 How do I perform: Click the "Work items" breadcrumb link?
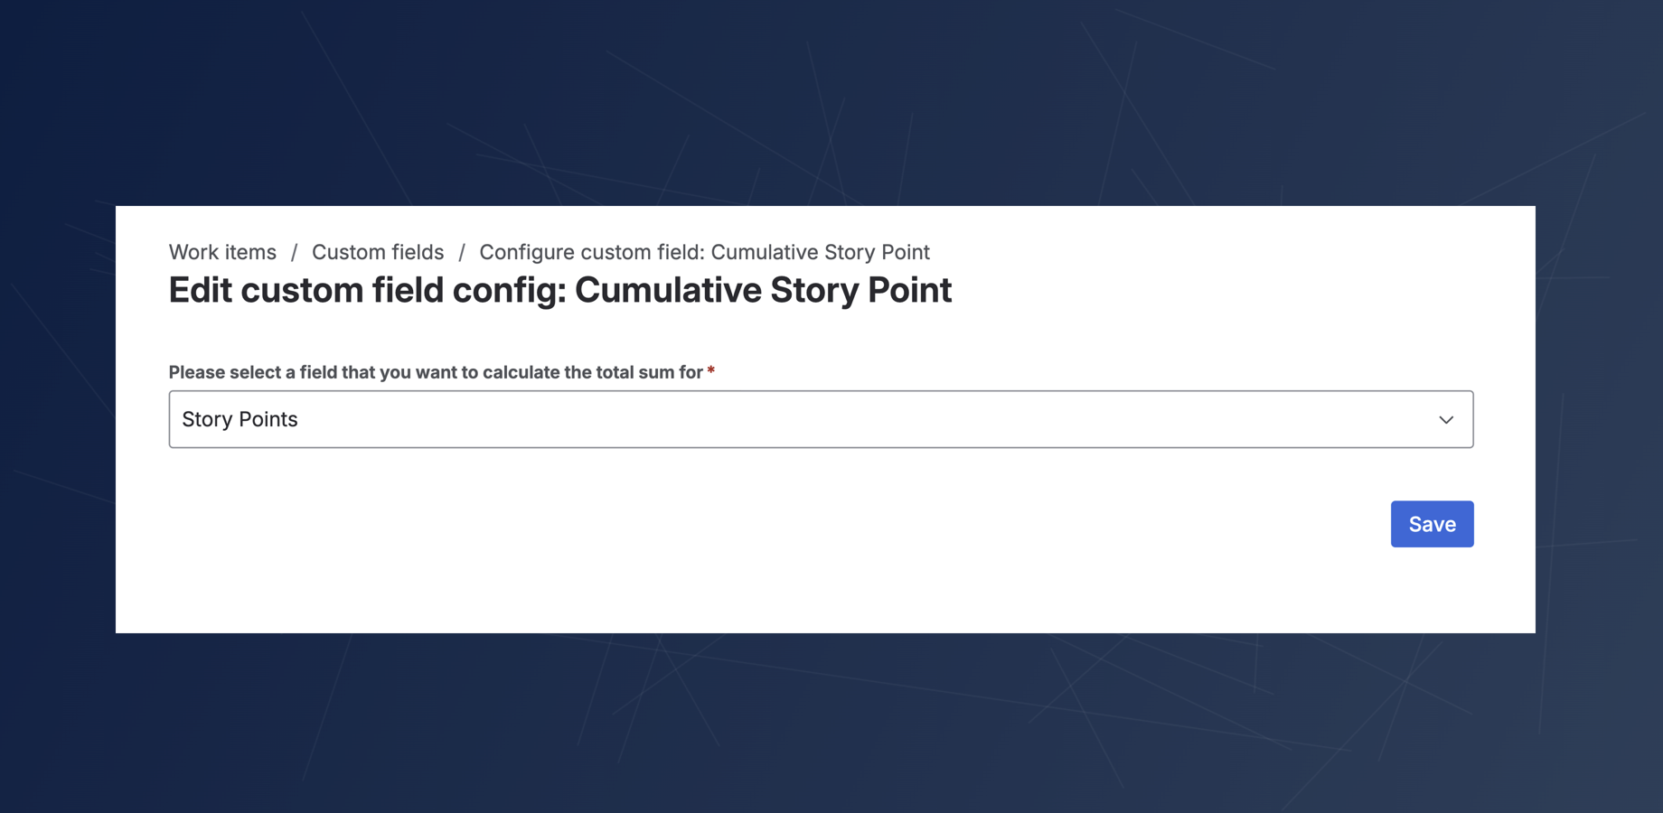click(x=222, y=252)
